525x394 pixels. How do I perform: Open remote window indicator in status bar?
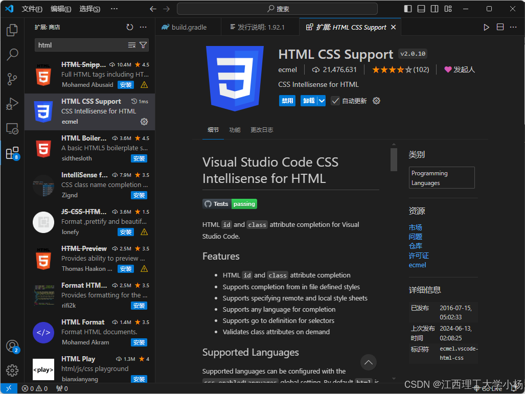(9, 388)
